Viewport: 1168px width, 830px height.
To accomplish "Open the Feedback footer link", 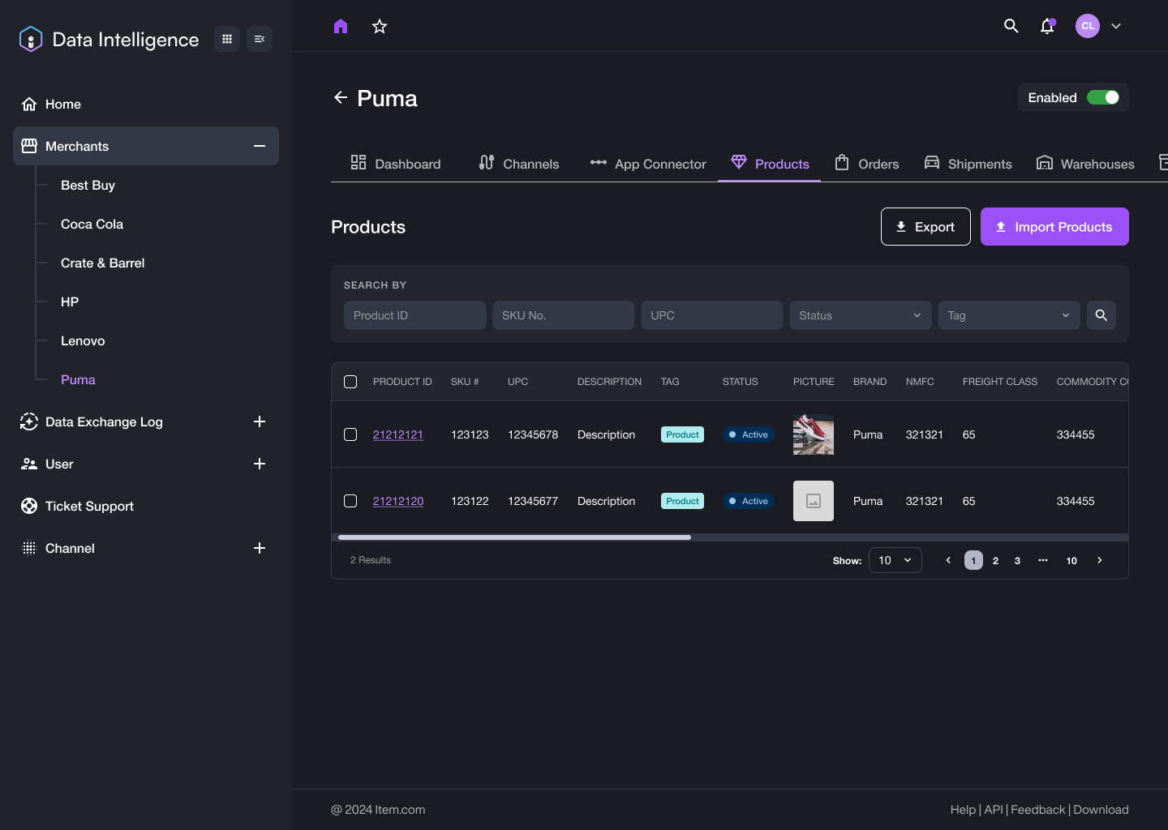I will 1037,810.
